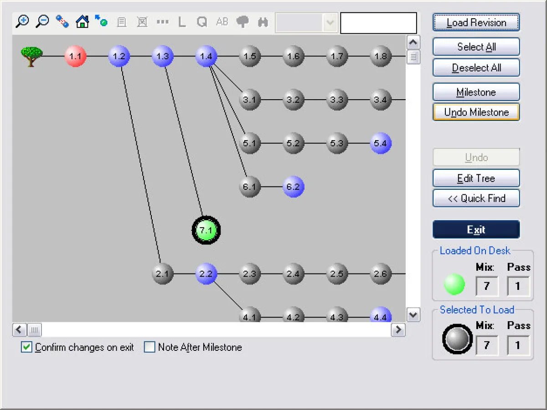Select the blue node 6.2
Image resolution: width=547 pixels, height=410 pixels.
click(x=294, y=187)
